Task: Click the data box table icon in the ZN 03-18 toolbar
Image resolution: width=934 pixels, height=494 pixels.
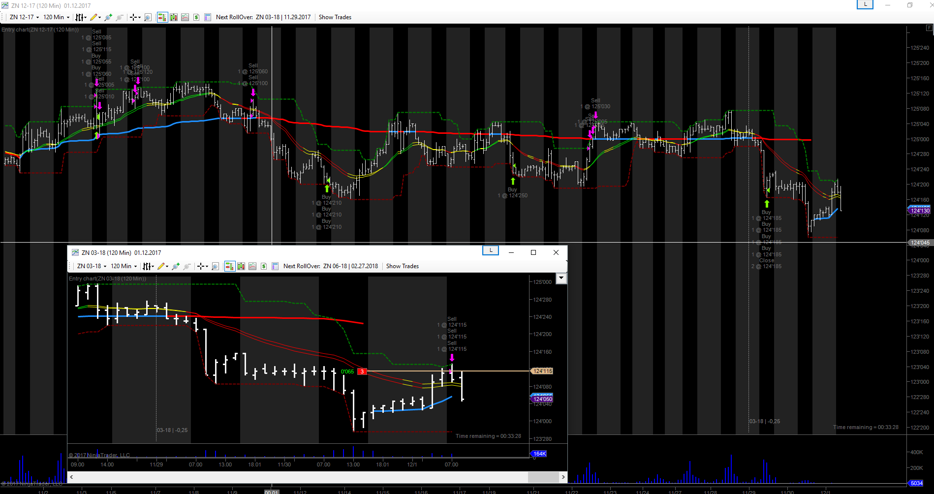Action: 275,266
